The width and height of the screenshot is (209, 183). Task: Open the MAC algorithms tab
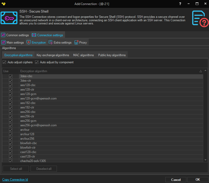(x=83, y=55)
